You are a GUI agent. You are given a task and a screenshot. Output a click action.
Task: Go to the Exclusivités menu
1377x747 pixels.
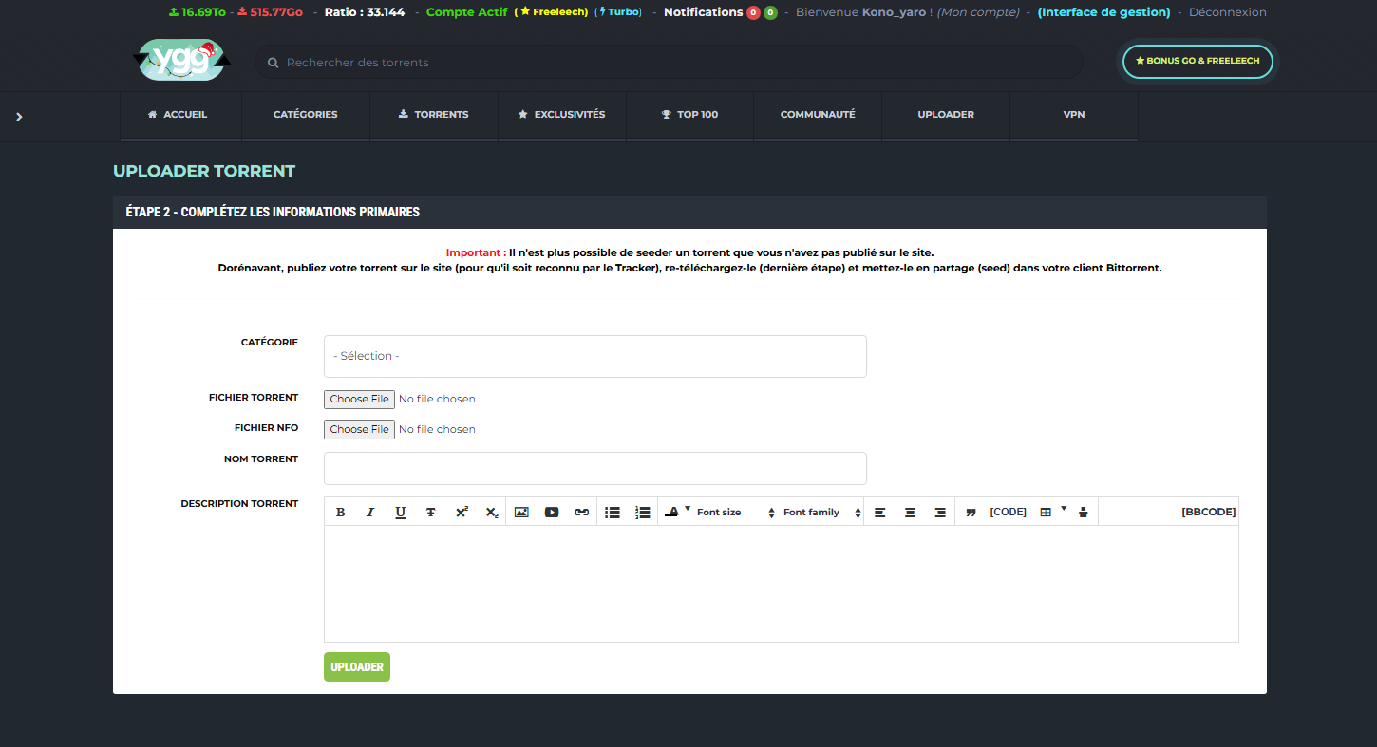click(x=561, y=114)
